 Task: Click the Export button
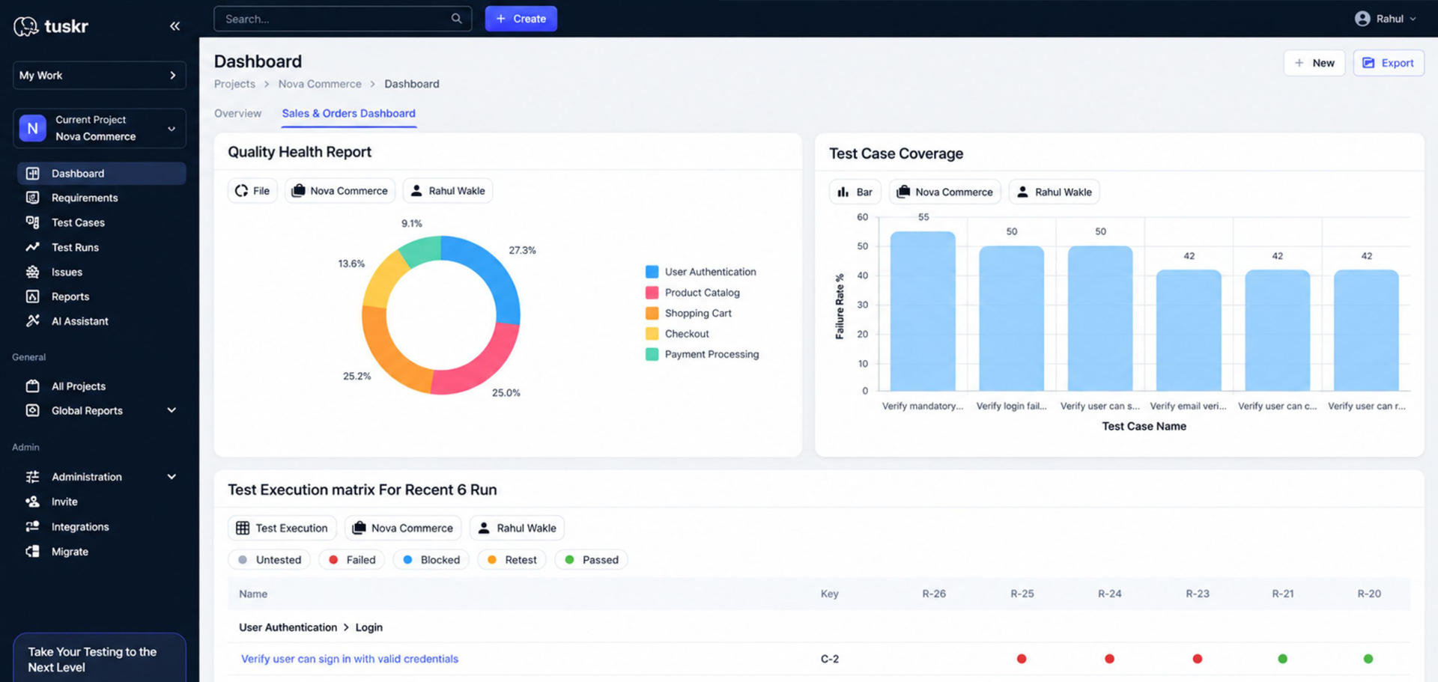(1389, 63)
